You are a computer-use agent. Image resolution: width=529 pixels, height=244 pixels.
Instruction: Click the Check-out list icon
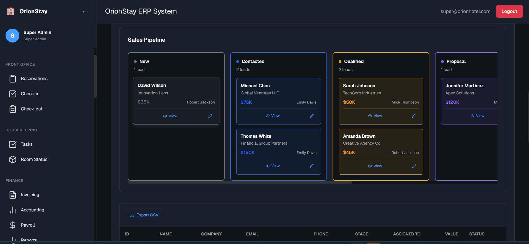(13, 109)
